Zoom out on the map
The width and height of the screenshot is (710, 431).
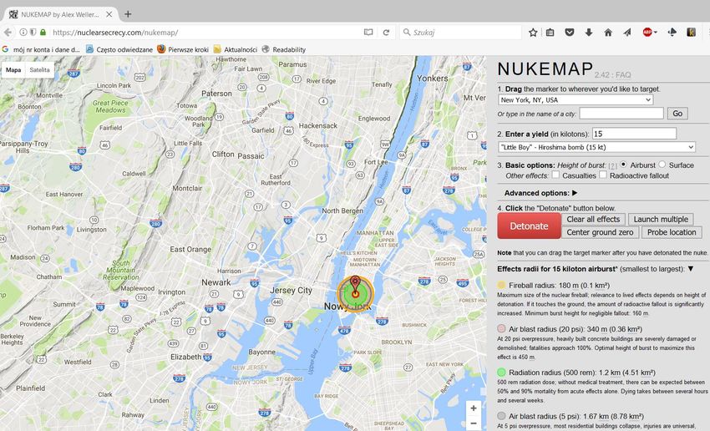coord(473,423)
